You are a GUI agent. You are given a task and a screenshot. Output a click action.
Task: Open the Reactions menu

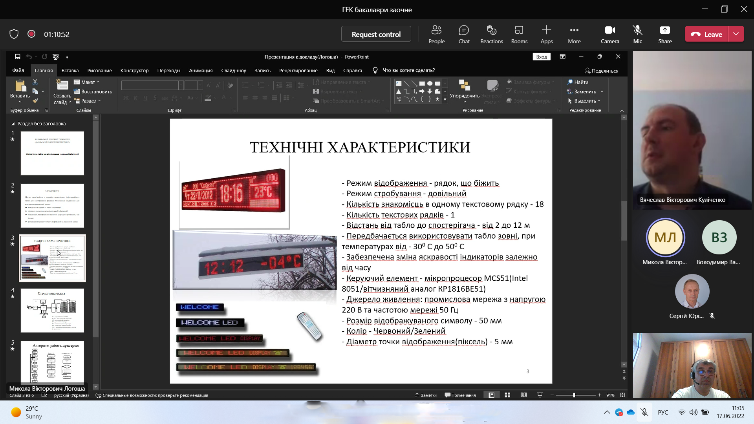pos(491,34)
